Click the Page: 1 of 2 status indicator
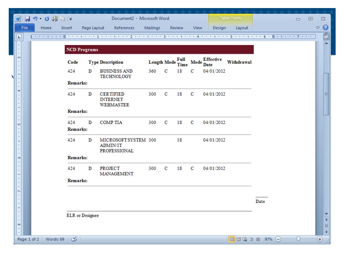Viewport: 344px width, 258px height. coord(28,239)
